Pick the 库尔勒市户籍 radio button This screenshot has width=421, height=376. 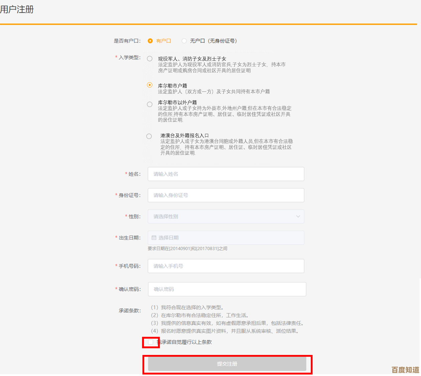150,85
